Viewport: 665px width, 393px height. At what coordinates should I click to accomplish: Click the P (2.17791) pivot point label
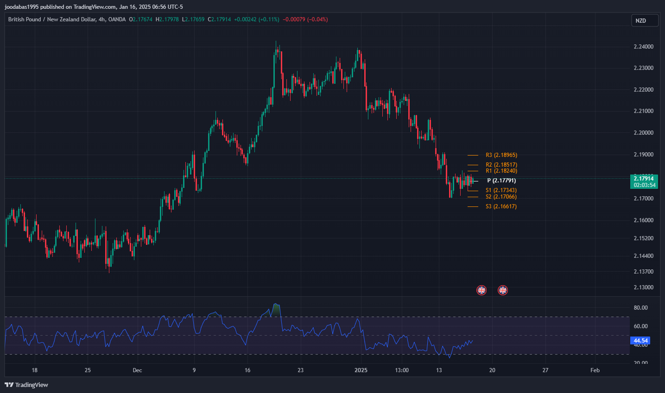click(x=501, y=181)
